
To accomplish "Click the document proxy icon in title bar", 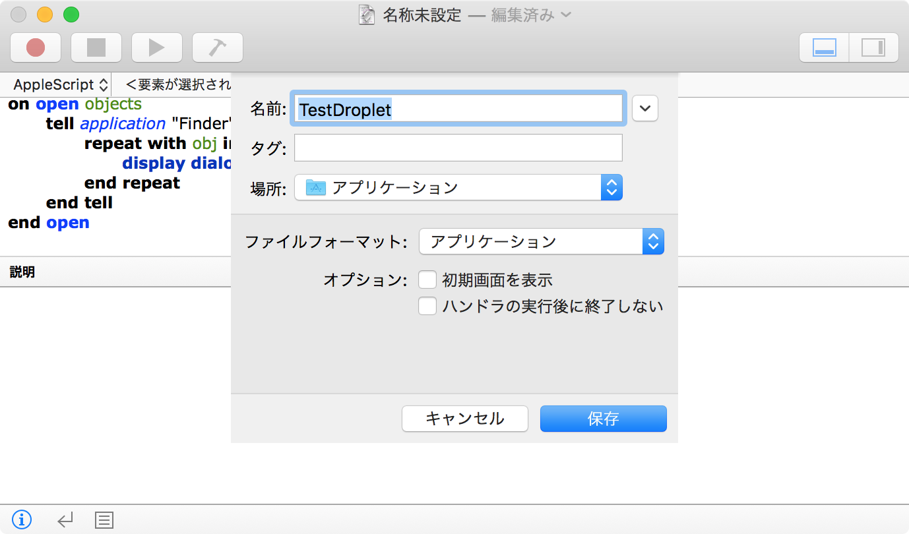I will 367,15.
